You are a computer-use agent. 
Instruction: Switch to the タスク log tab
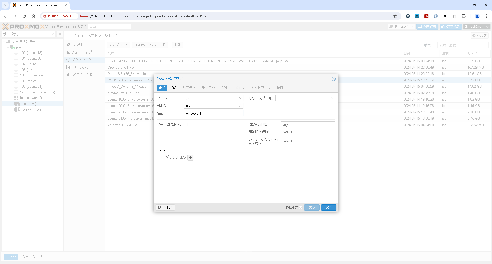coord(11,257)
